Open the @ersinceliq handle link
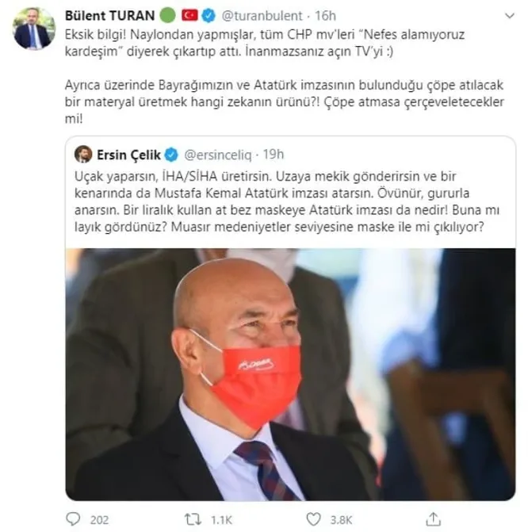This screenshot has width=528, height=532. pyautogui.click(x=217, y=155)
